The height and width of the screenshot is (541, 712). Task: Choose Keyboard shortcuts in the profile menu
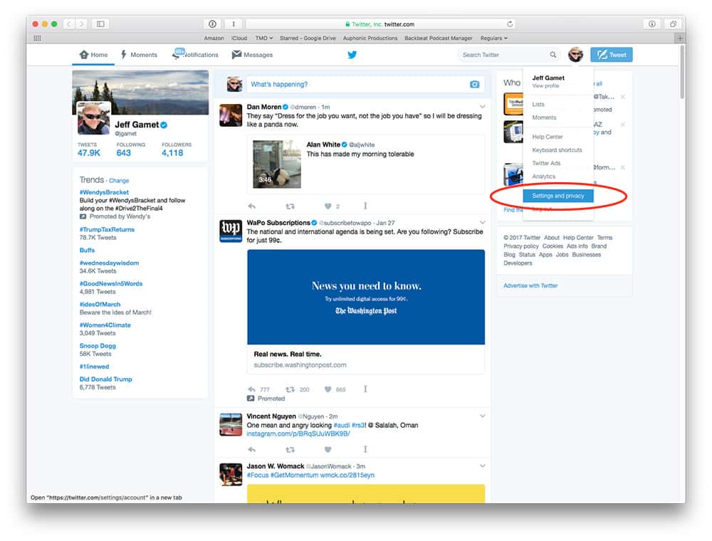(557, 150)
